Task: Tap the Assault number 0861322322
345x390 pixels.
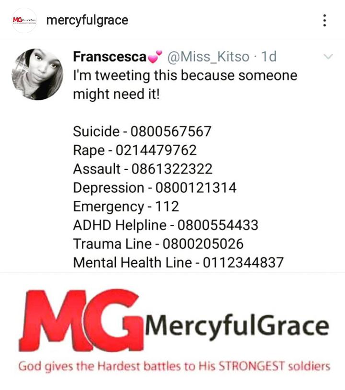Action: [172, 169]
